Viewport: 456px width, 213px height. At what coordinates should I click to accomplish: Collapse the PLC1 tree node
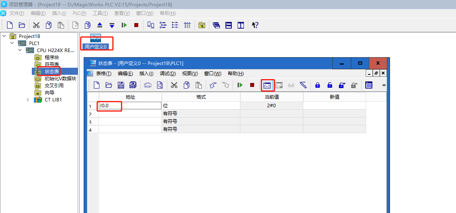[x=12, y=43]
